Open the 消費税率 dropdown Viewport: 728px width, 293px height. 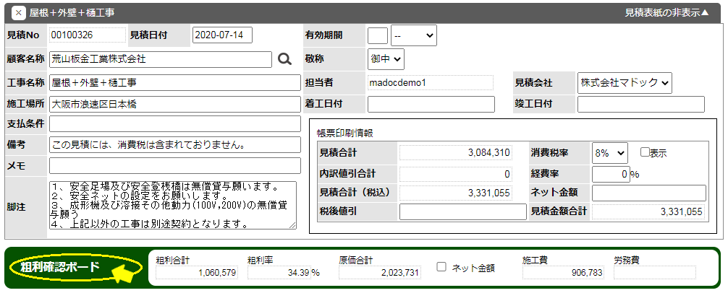coord(610,152)
